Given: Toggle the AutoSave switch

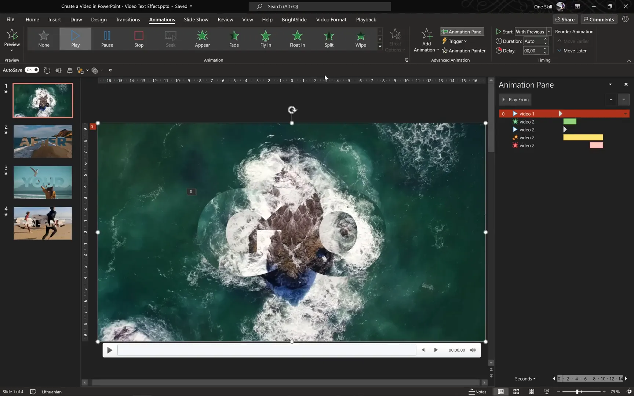Looking at the screenshot, I should point(32,70).
